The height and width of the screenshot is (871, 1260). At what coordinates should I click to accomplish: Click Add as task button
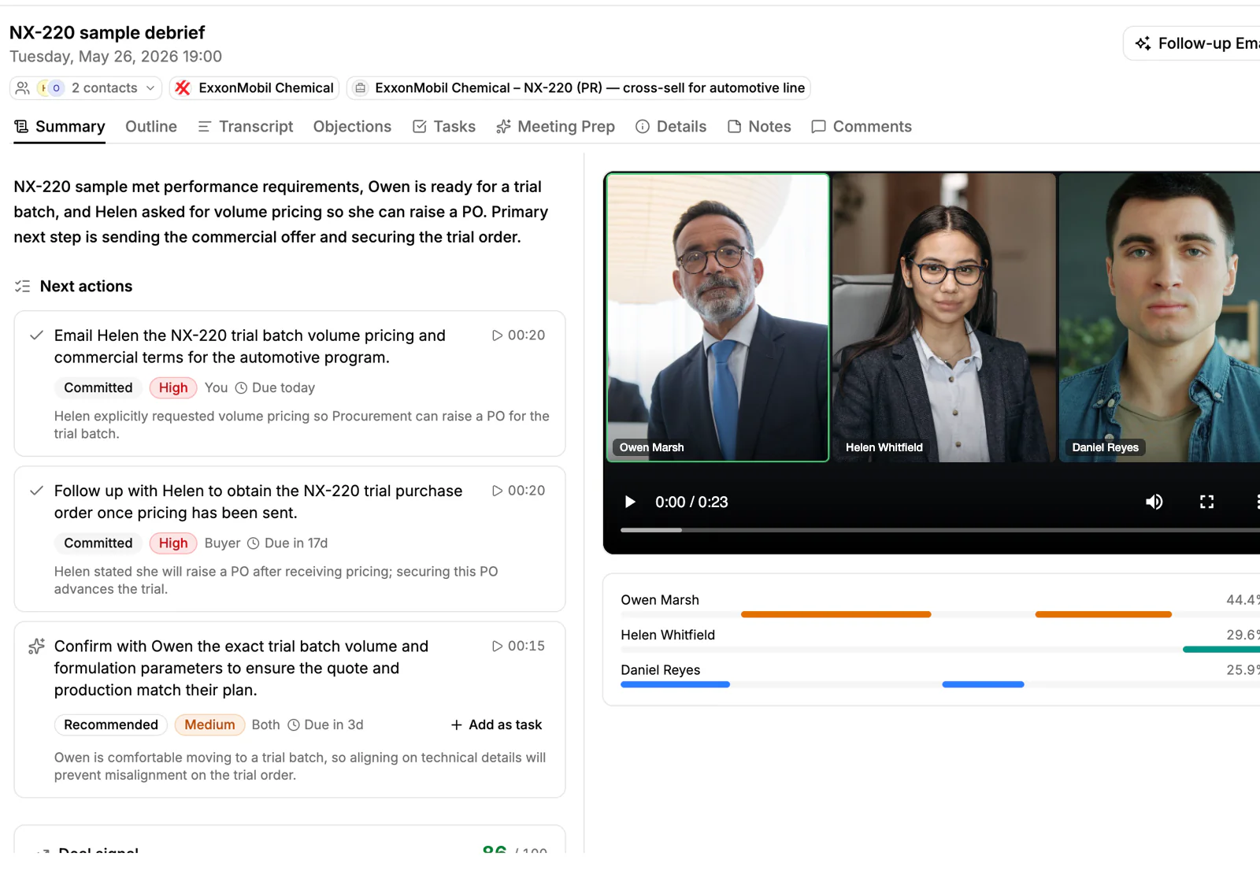[496, 725]
